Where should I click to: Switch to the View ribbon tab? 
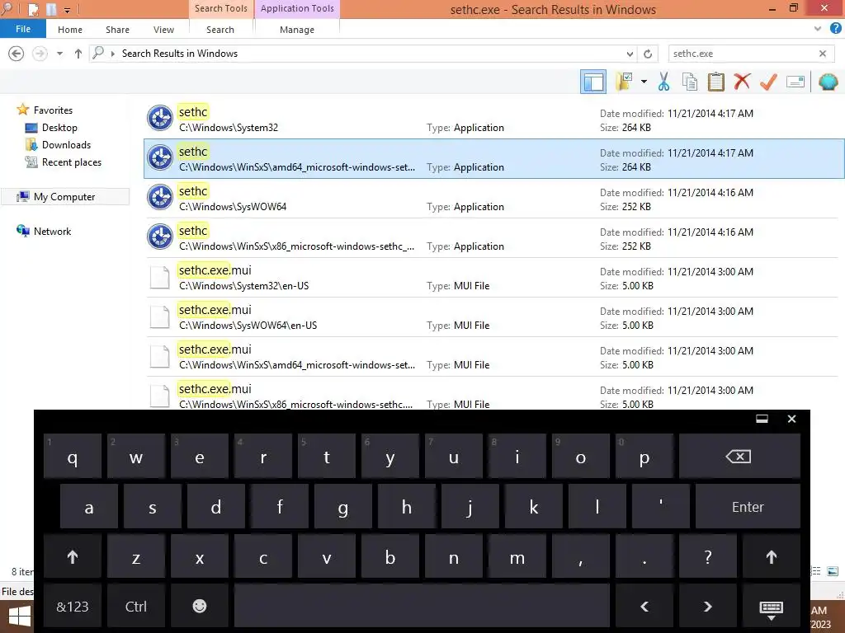pos(163,30)
